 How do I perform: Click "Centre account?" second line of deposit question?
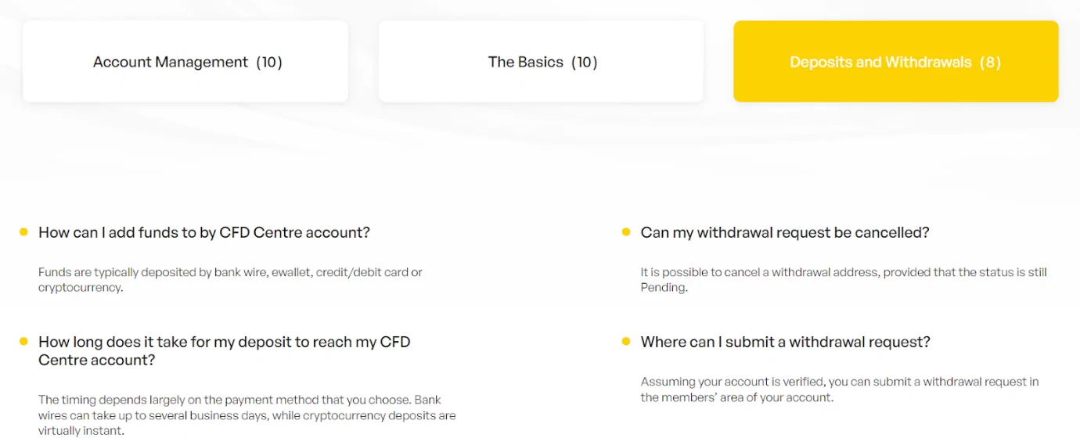click(x=97, y=361)
